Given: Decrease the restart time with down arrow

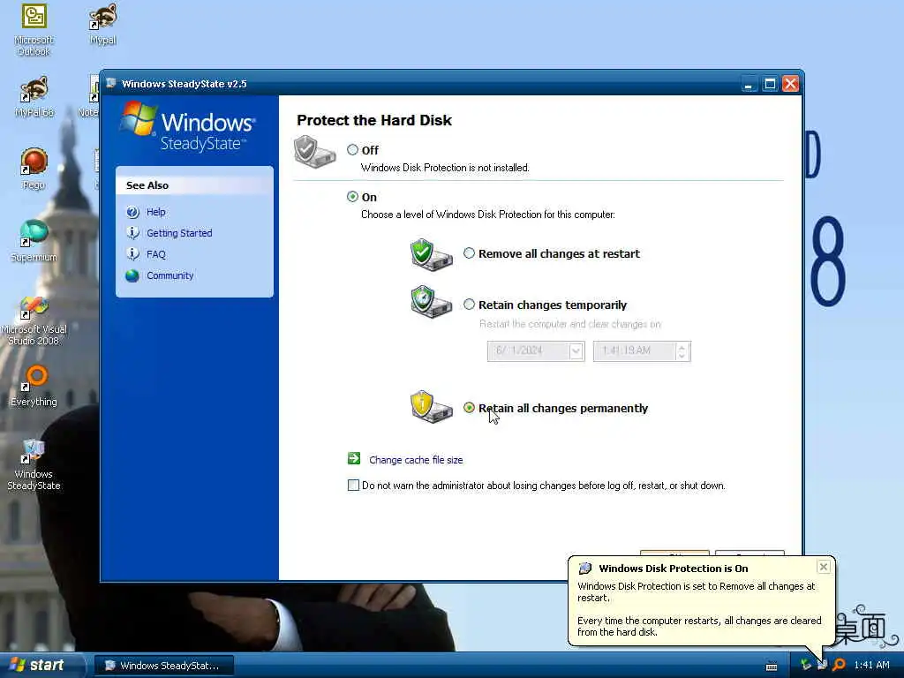Looking at the screenshot, I should 682,356.
